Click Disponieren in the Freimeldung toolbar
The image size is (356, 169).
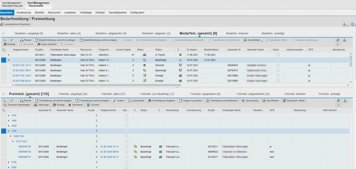(x=136, y=100)
